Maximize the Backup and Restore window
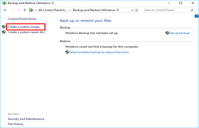Image resolution: width=199 pixels, height=128 pixels. 181,3
